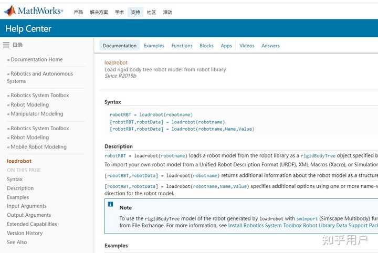The image size is (378, 253).
Task: Switch to the Blocks tab
Action: pyautogui.click(x=206, y=46)
